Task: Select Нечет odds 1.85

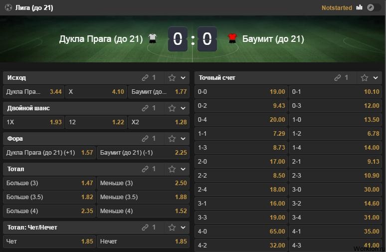Action: click(x=143, y=242)
